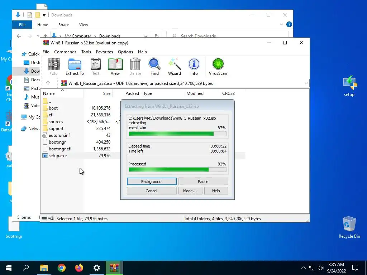Switch to the Home ribbon tab
Viewport: 367px width, 275px height.
(43, 25)
